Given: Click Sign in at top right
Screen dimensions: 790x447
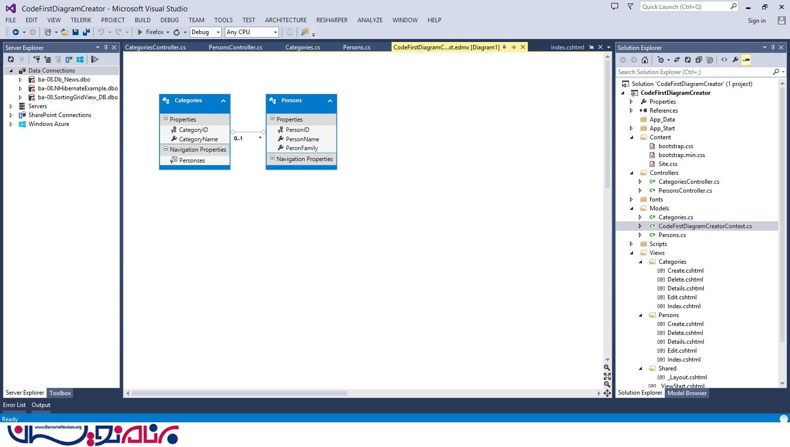Looking at the screenshot, I should (x=756, y=21).
